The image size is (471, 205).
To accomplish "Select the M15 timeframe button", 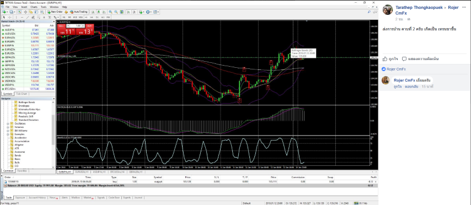I will click(75, 17).
